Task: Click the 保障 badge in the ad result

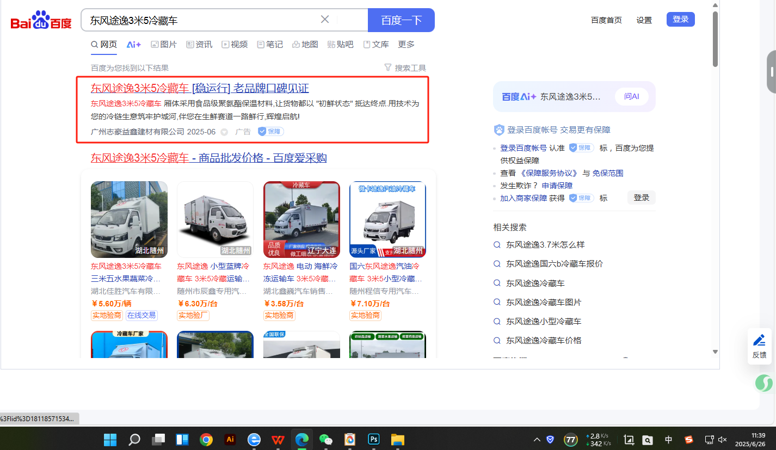Action: [x=270, y=132]
